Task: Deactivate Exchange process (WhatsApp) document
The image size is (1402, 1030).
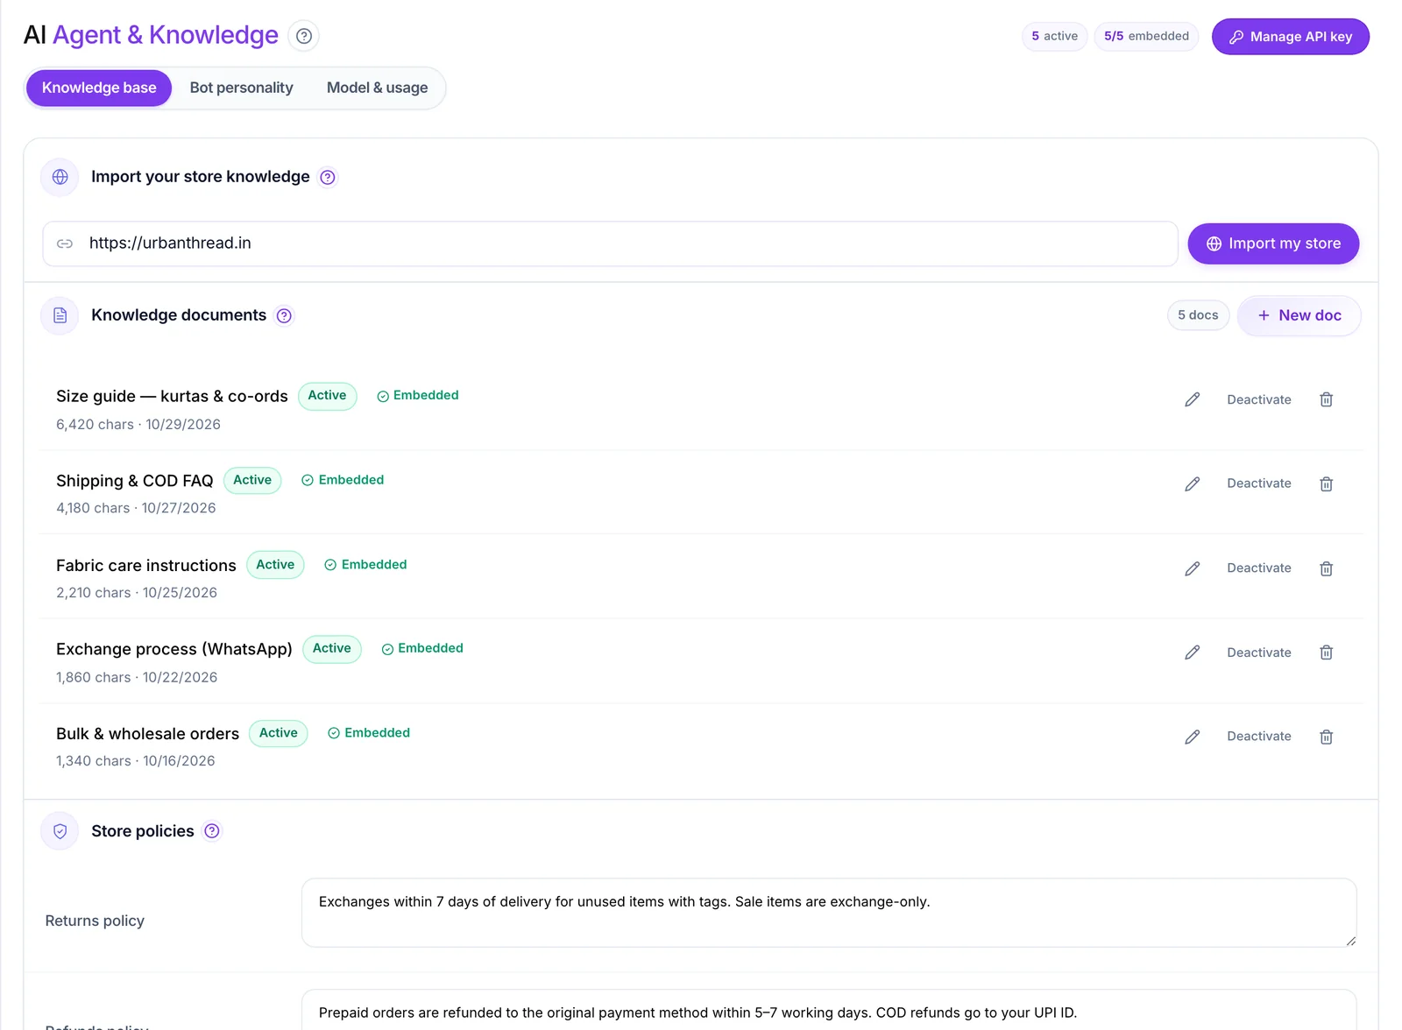Action: [x=1259, y=653]
